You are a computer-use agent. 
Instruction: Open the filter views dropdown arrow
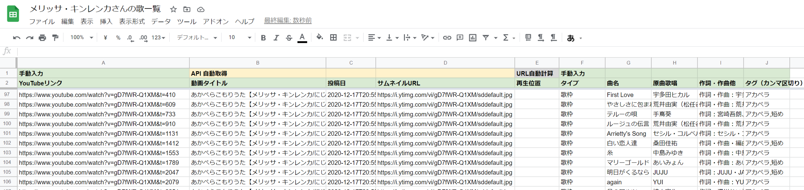496,38
